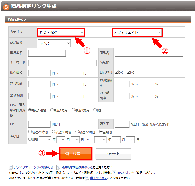The height and width of the screenshot is (186, 195).
Task: Focus the EPC 円以上 input field
Action: tap(39, 125)
